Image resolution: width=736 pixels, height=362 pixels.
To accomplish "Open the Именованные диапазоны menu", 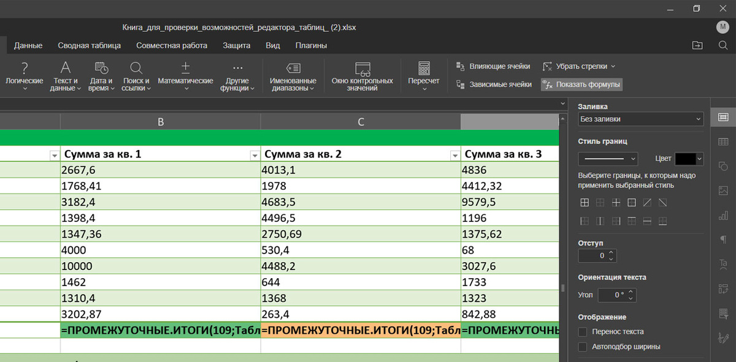I will coord(293,76).
